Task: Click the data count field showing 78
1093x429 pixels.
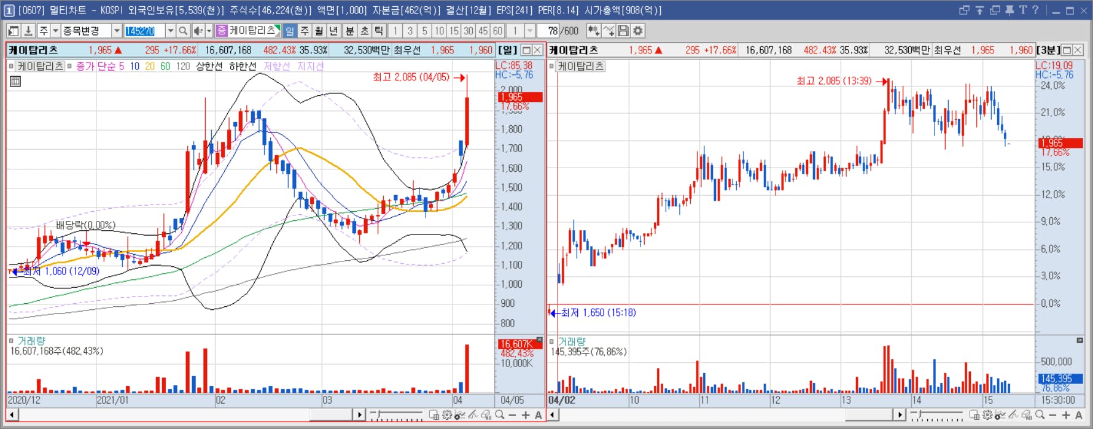Action: point(548,31)
